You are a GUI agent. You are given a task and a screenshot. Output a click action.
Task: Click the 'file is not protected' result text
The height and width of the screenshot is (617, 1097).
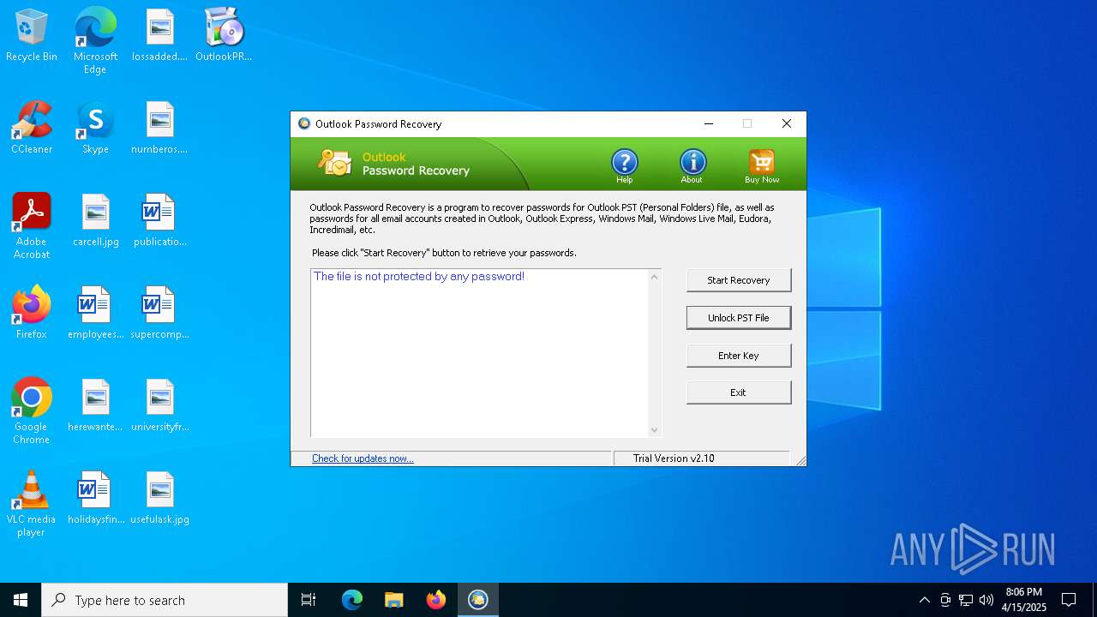tap(419, 277)
